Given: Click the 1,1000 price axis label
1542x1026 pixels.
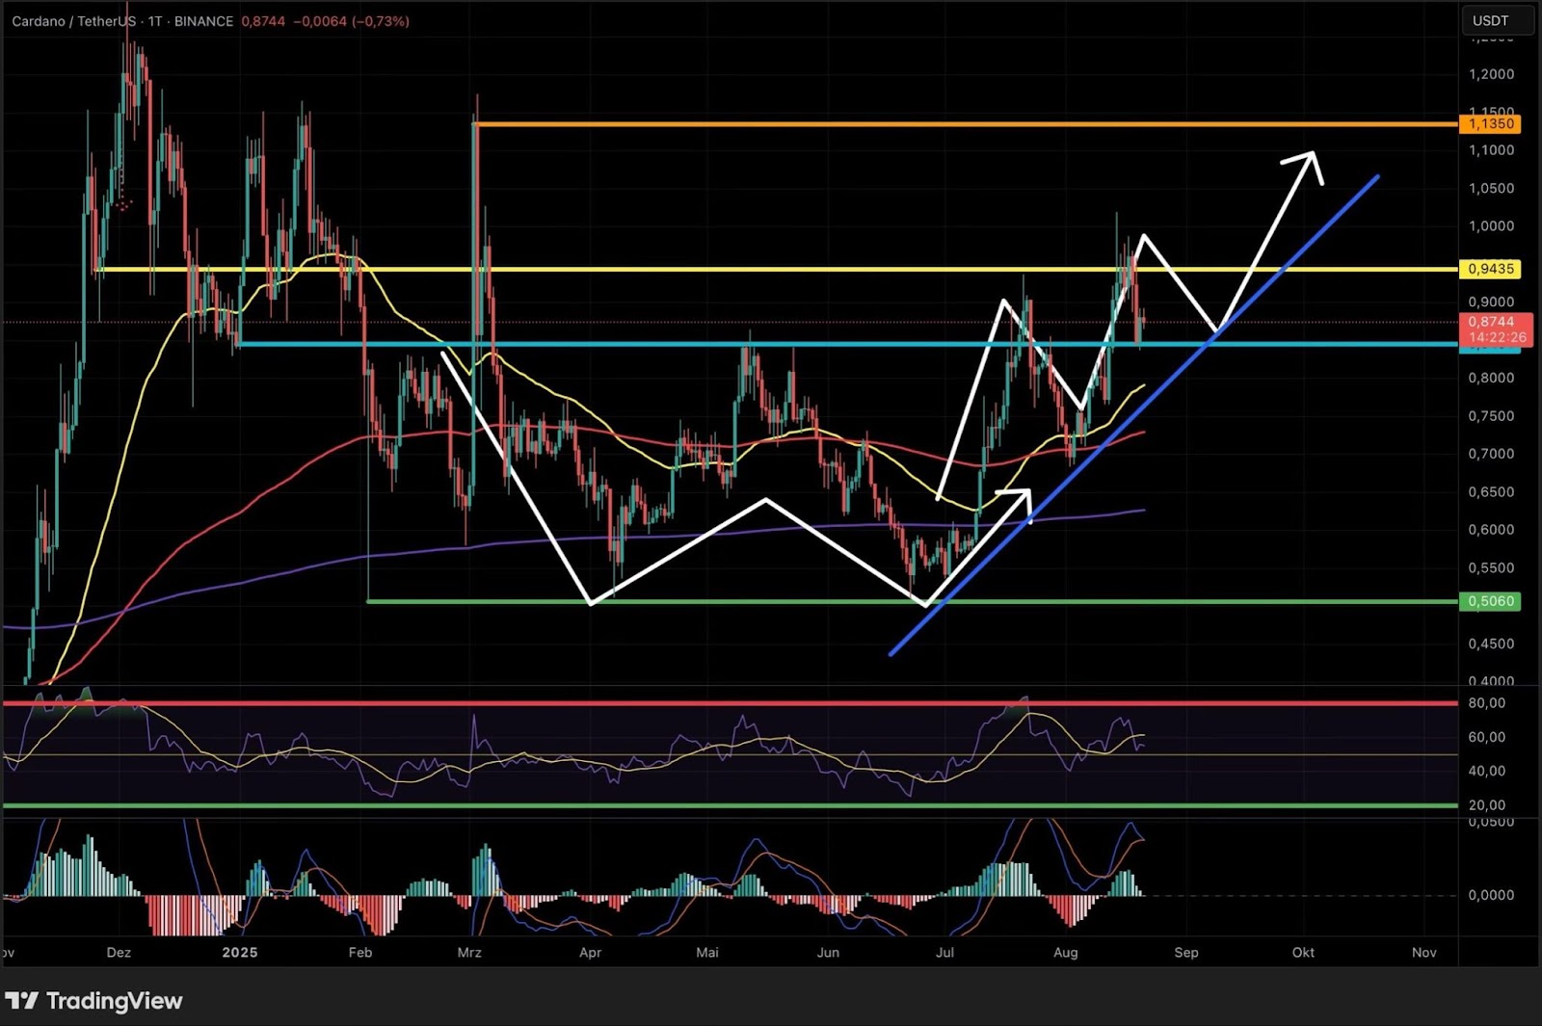Looking at the screenshot, I should click(x=1491, y=150).
